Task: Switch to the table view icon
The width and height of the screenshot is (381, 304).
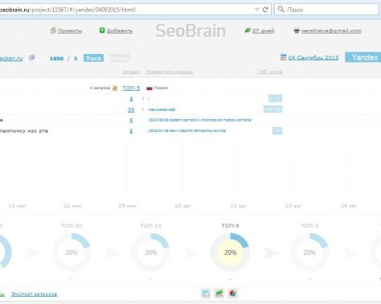Action: point(206,294)
